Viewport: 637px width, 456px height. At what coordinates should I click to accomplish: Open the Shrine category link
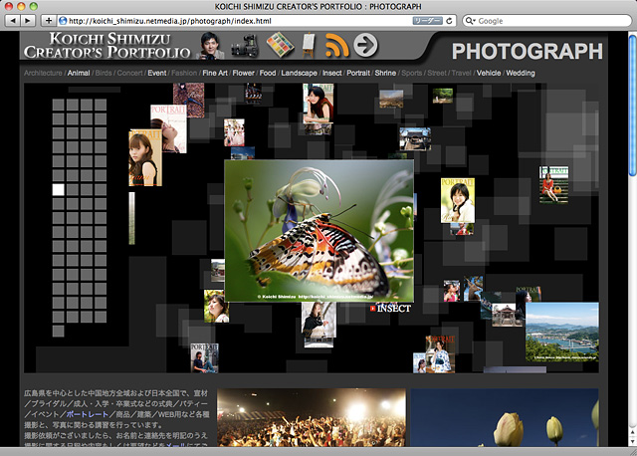[385, 73]
